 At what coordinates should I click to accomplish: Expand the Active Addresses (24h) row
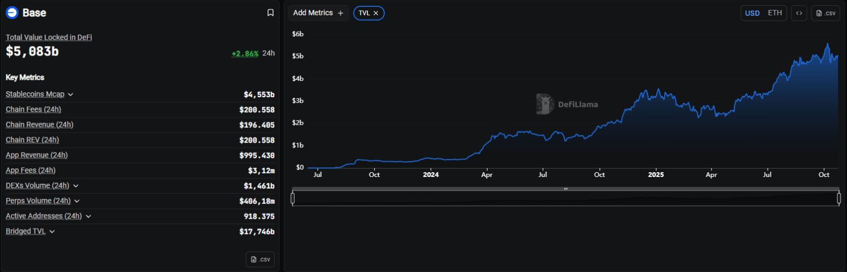[x=88, y=217]
